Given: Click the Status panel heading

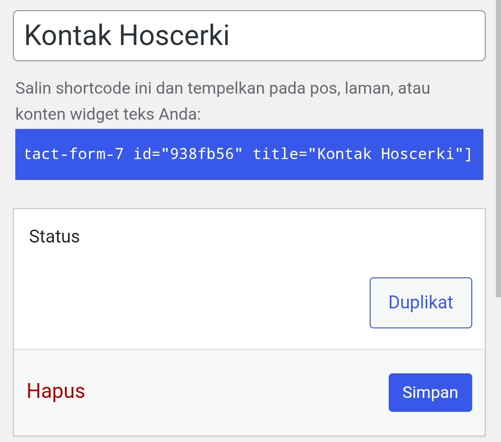Looking at the screenshot, I should coord(54,237).
